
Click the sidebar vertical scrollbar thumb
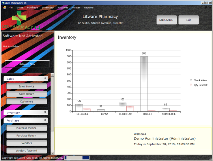pyautogui.click(x=52, y=104)
